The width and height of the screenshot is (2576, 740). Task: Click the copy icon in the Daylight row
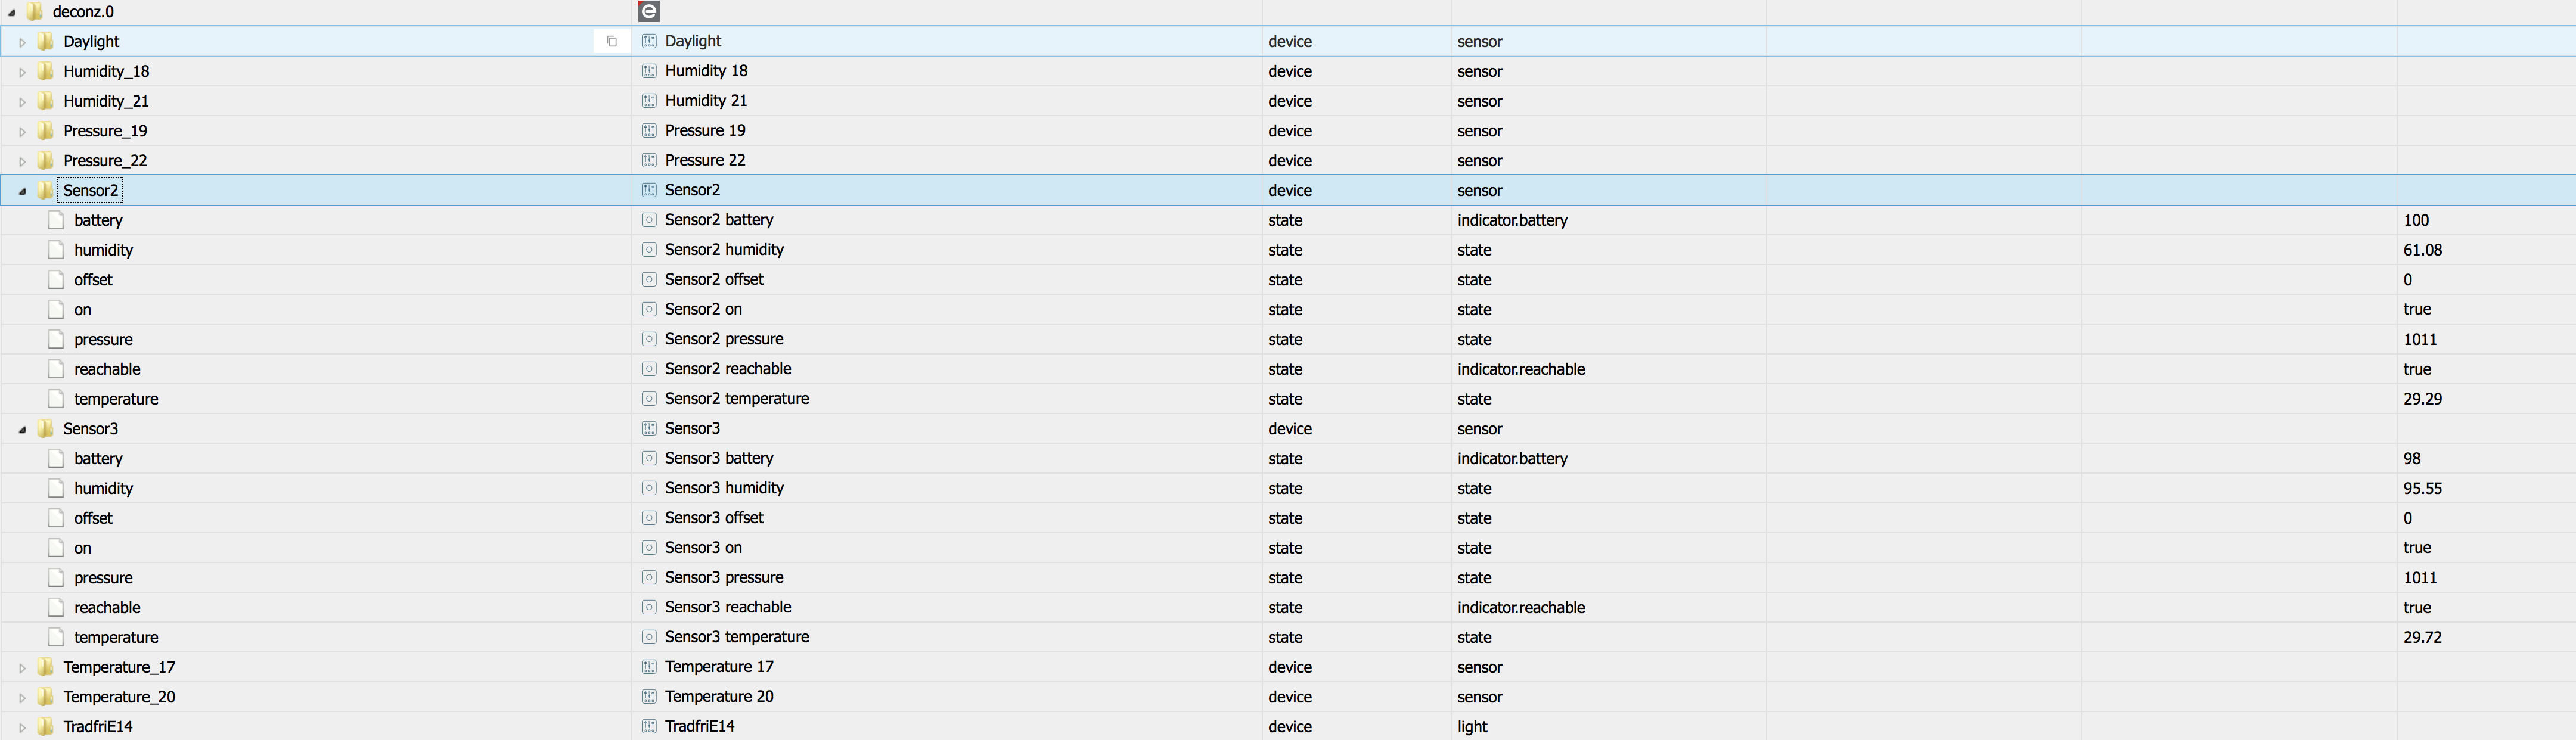[612, 41]
